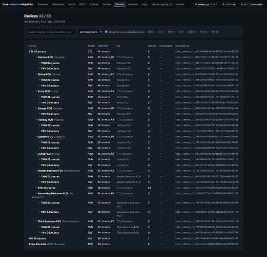Select the CTL 01:xxxxxx root device row

tap(133, 51)
